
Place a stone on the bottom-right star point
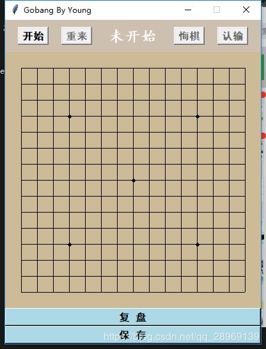[x=198, y=245]
